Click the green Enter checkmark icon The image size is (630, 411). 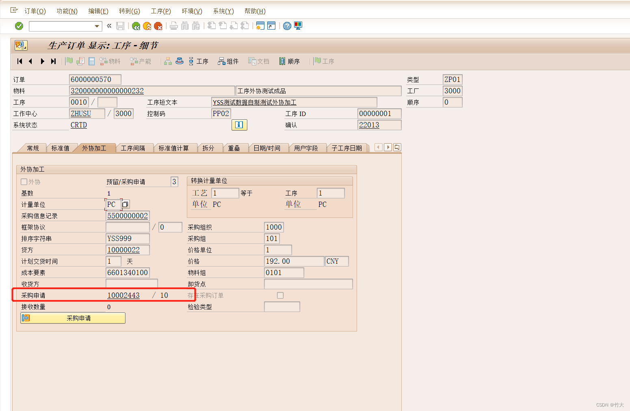[x=19, y=26]
